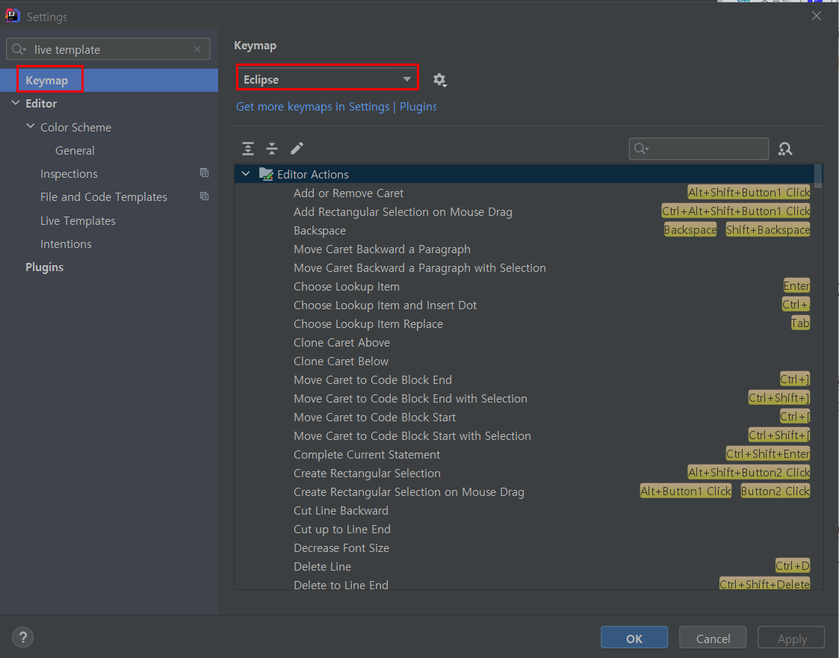
Task: Select Clone Caret Above action
Action: tap(341, 342)
